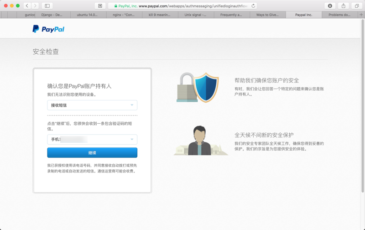The width and height of the screenshot is (365, 230).
Task: Click the green lock icon in address bar
Action: 116,6
